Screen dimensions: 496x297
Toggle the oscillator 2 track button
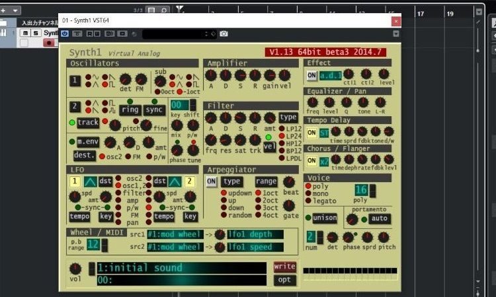88,123
